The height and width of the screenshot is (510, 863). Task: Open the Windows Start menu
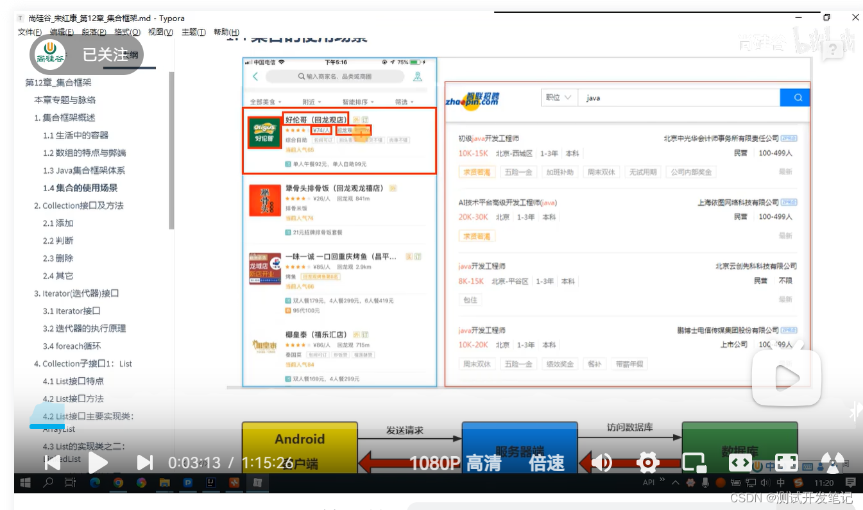point(26,482)
